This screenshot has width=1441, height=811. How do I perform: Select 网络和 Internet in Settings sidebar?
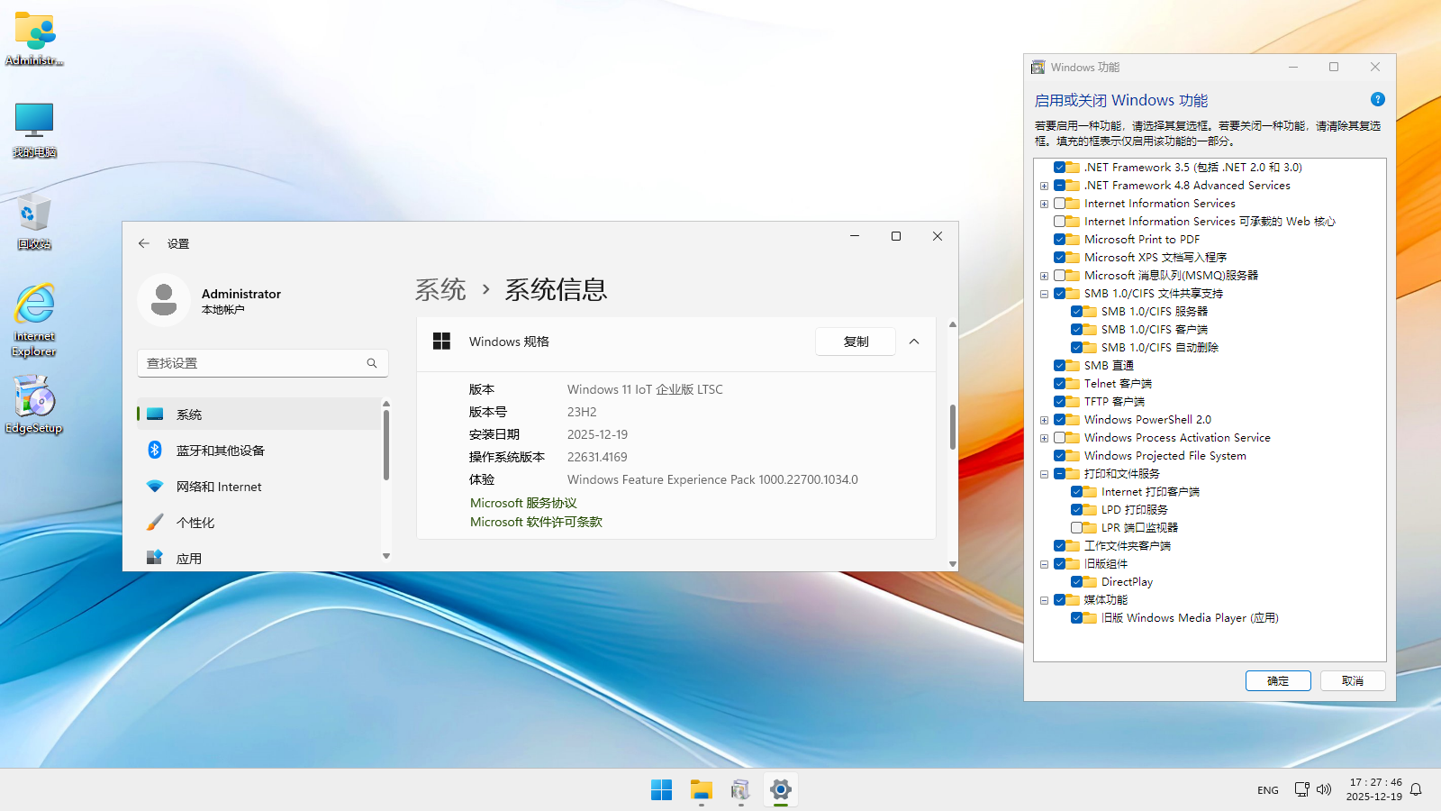pos(258,487)
